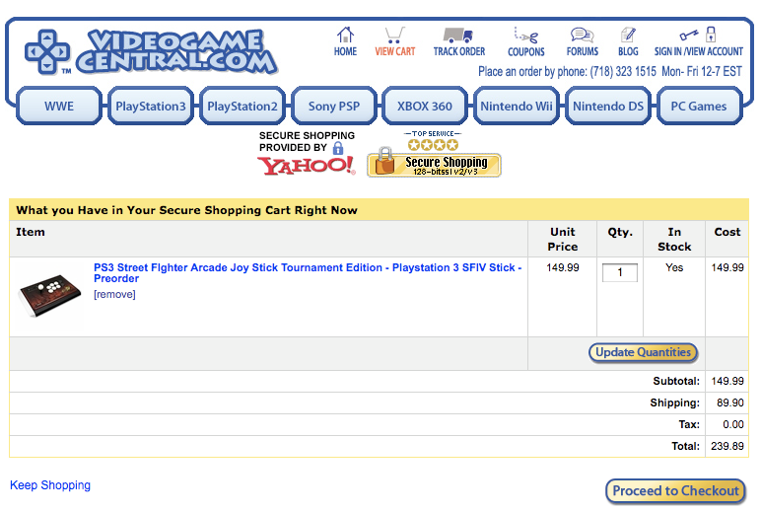
Task: Click the Sign In key and lock icon
Action: click(x=698, y=35)
